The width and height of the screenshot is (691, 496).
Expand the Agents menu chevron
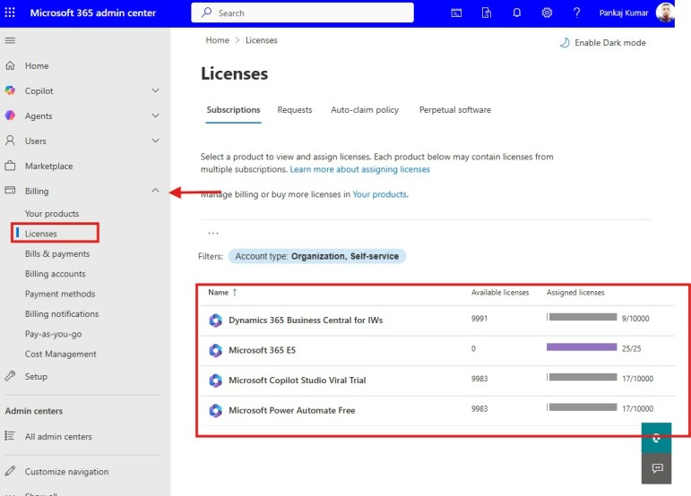coord(156,115)
